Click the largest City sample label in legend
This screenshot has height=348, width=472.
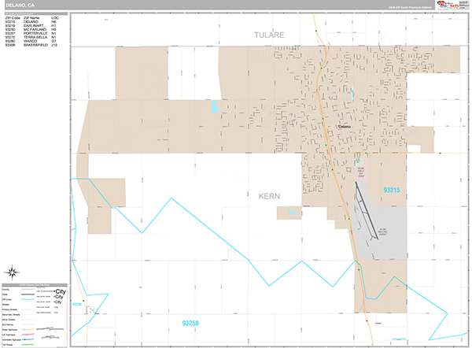point(61,291)
